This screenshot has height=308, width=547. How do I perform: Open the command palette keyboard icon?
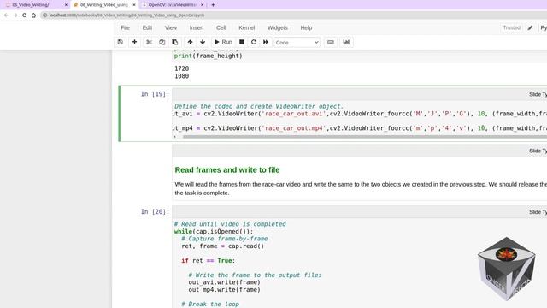[331, 42]
